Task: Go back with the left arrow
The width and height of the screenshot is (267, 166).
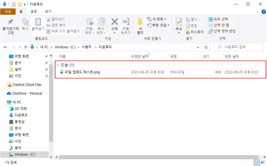Action: click(6, 47)
